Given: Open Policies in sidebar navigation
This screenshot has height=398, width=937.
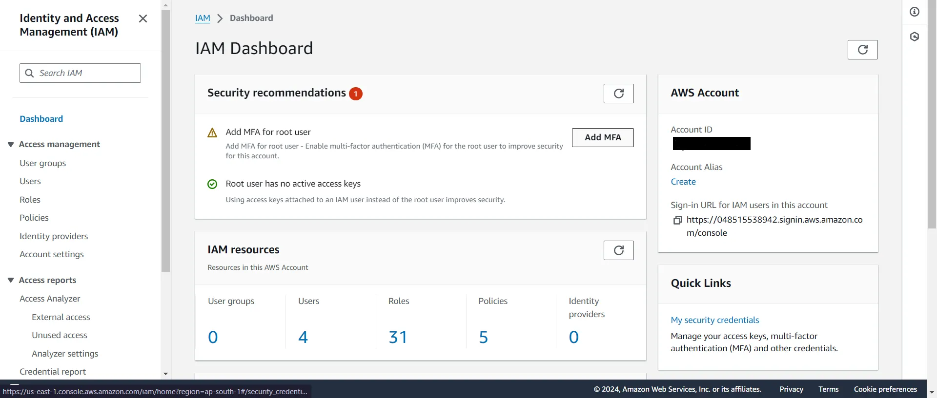Looking at the screenshot, I should (x=34, y=218).
